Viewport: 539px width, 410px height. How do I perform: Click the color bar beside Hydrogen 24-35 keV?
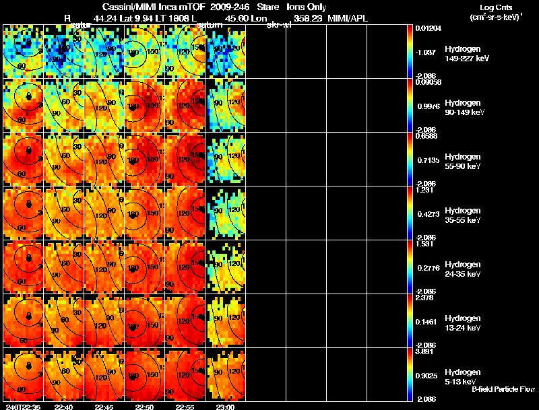point(410,267)
